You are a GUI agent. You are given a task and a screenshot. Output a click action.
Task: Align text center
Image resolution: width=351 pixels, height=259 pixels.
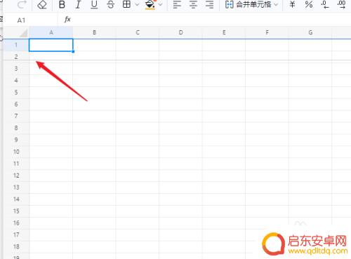tap(193, 4)
